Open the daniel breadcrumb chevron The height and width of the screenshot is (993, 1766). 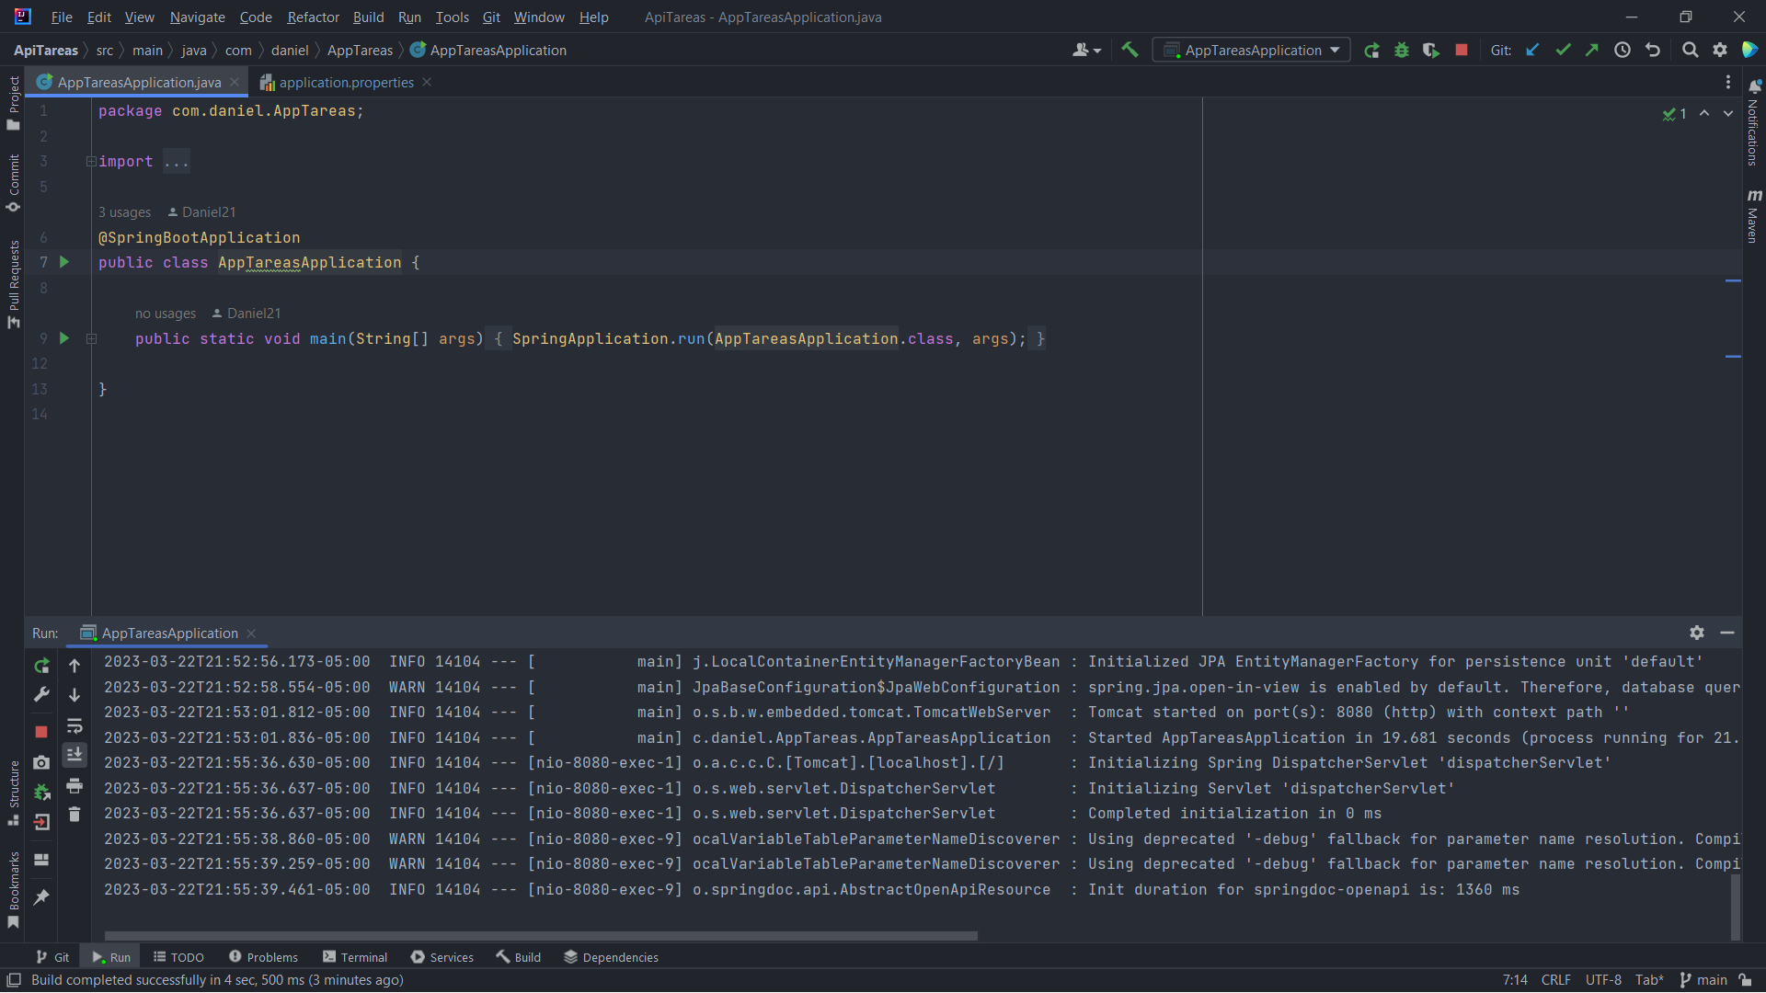[316, 50]
